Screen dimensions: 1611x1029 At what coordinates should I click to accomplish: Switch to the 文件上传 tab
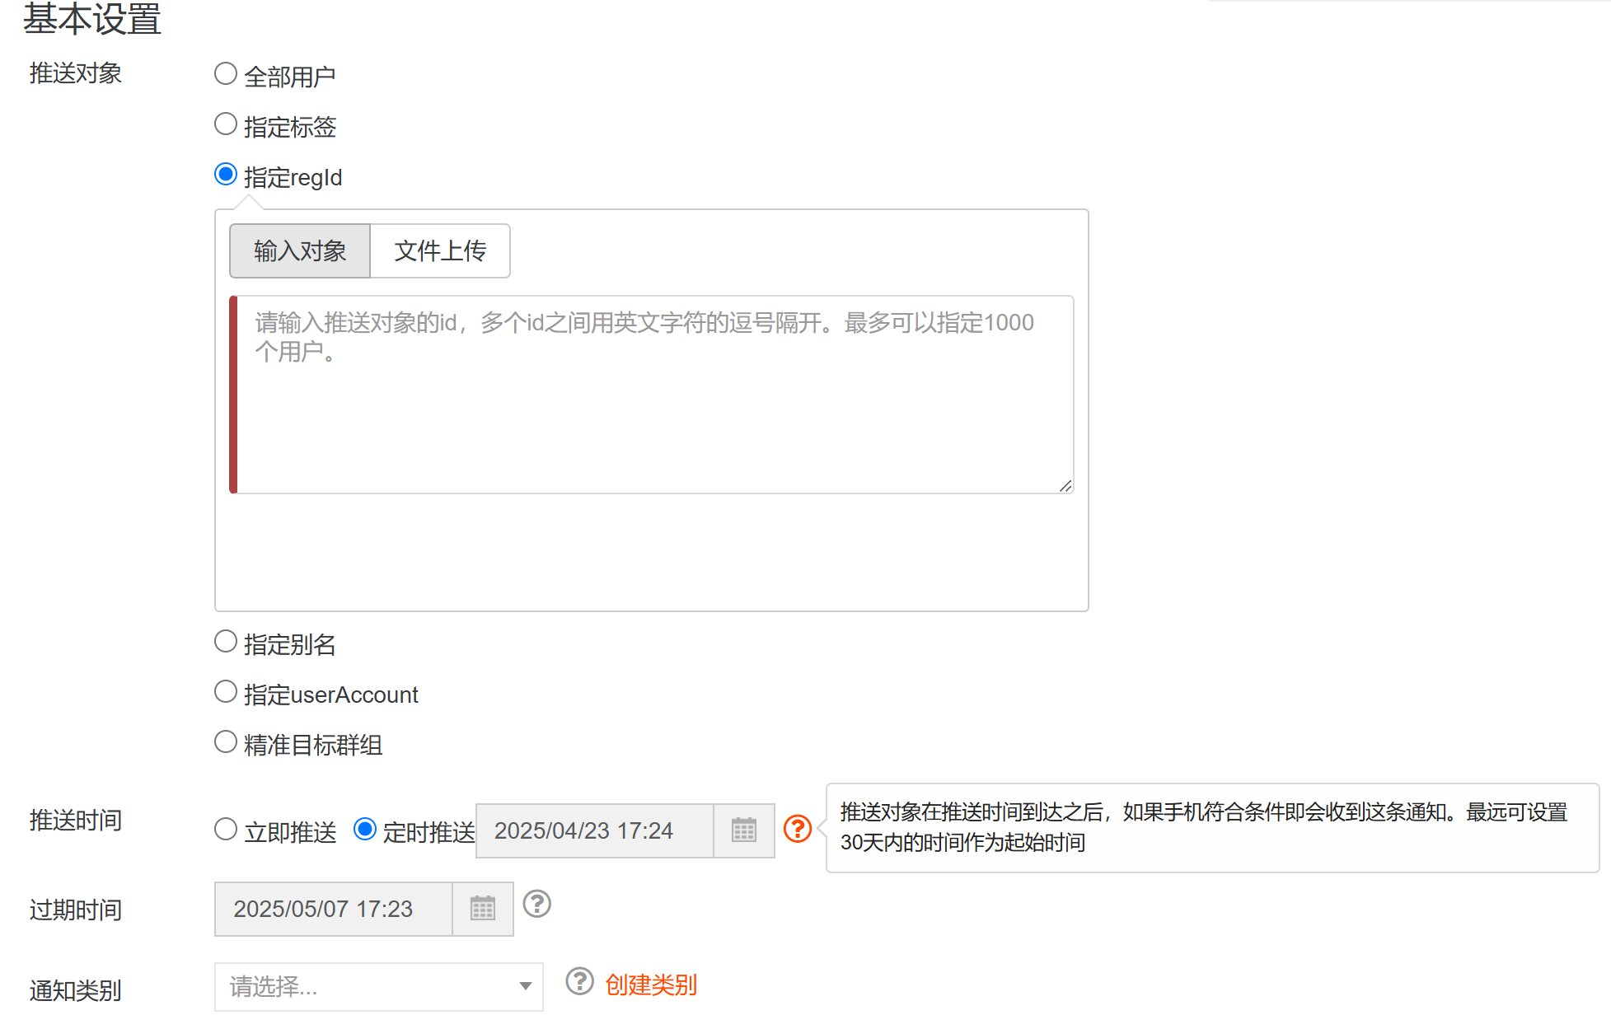pos(440,250)
